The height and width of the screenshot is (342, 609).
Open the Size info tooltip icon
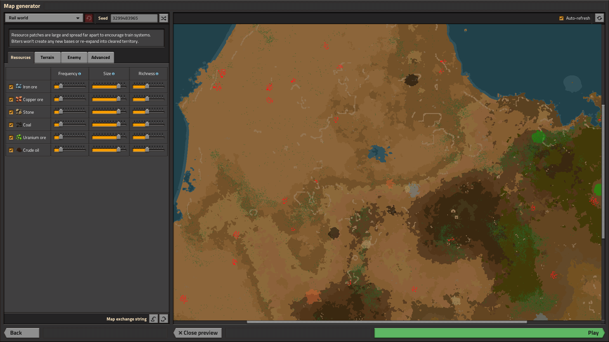click(x=113, y=74)
